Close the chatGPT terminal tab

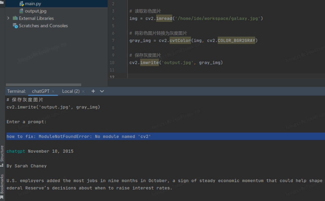click(53, 91)
